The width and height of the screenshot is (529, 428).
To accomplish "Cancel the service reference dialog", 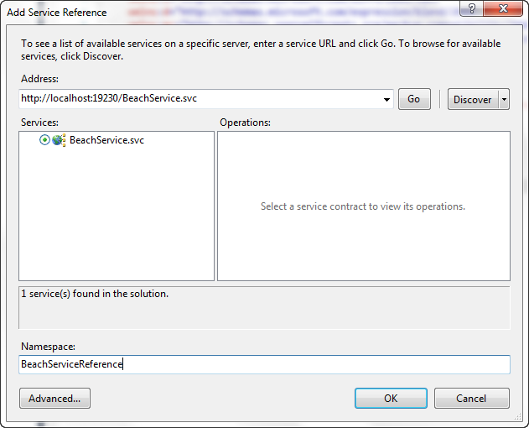I will 471,398.
